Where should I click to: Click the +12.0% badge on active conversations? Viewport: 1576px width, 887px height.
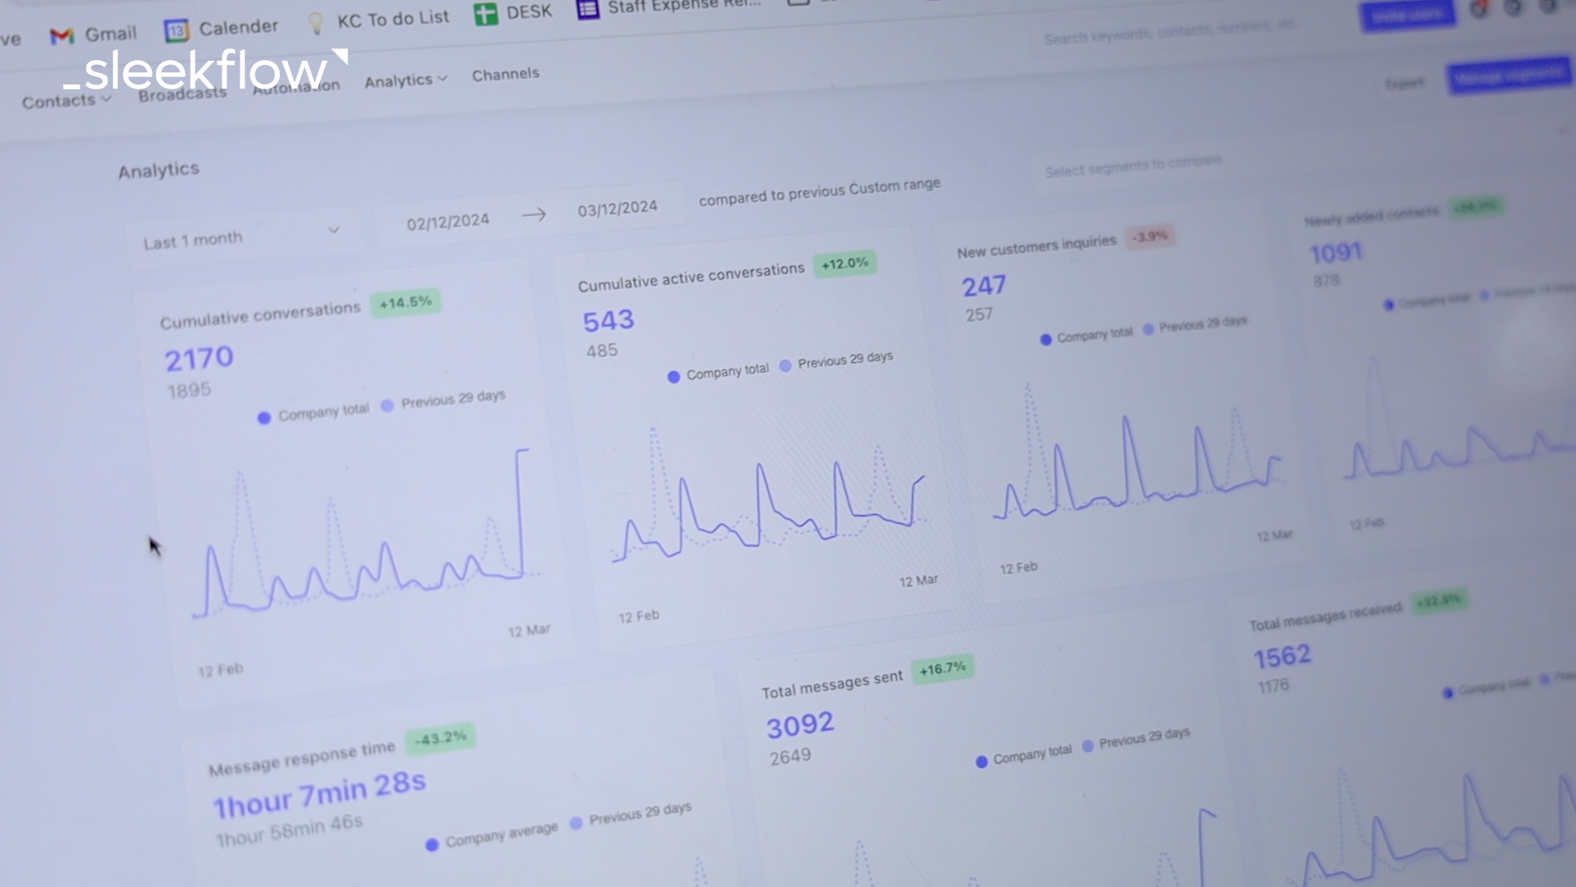[x=845, y=264]
